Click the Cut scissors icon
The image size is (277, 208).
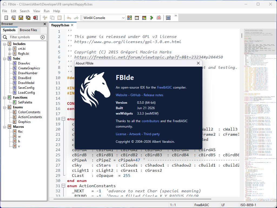(45, 18)
